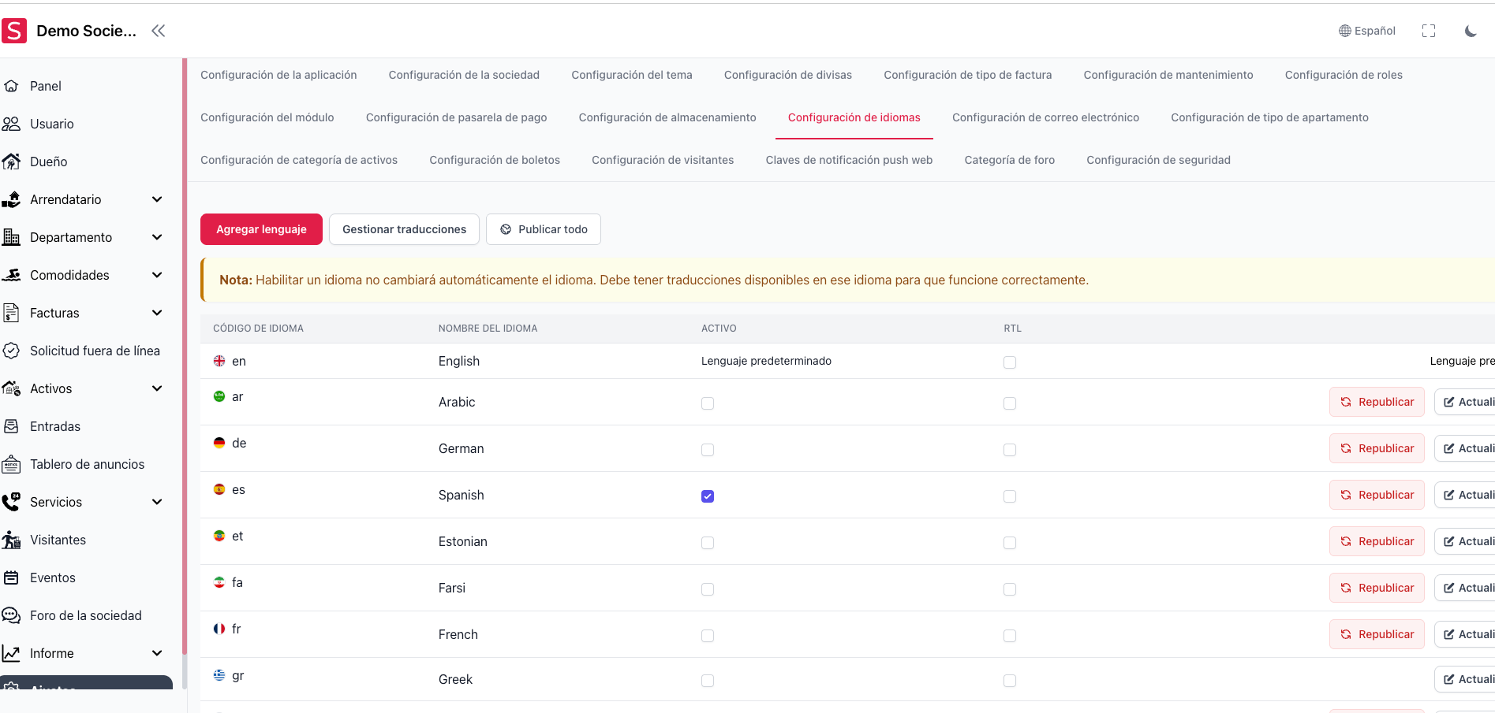
Task: Open Usuario people icon in sidebar
Action: pos(12,124)
